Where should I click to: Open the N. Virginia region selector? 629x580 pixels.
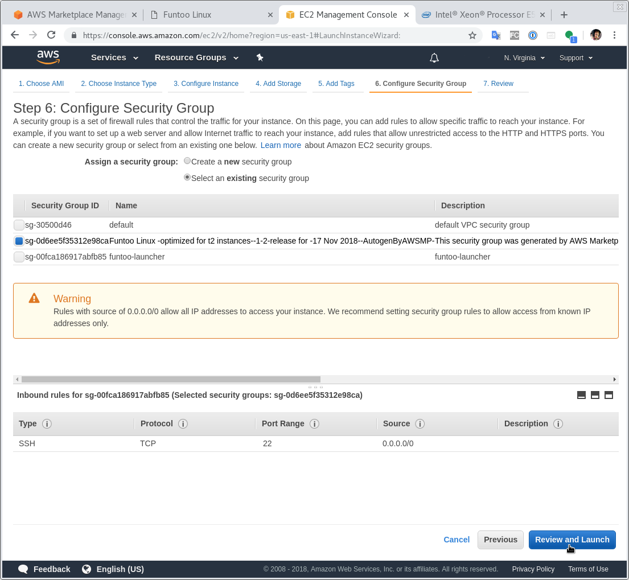[x=524, y=57]
